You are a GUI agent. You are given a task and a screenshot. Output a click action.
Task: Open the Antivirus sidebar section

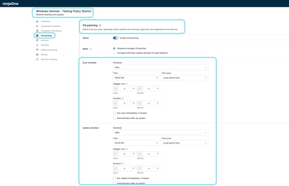45,40
